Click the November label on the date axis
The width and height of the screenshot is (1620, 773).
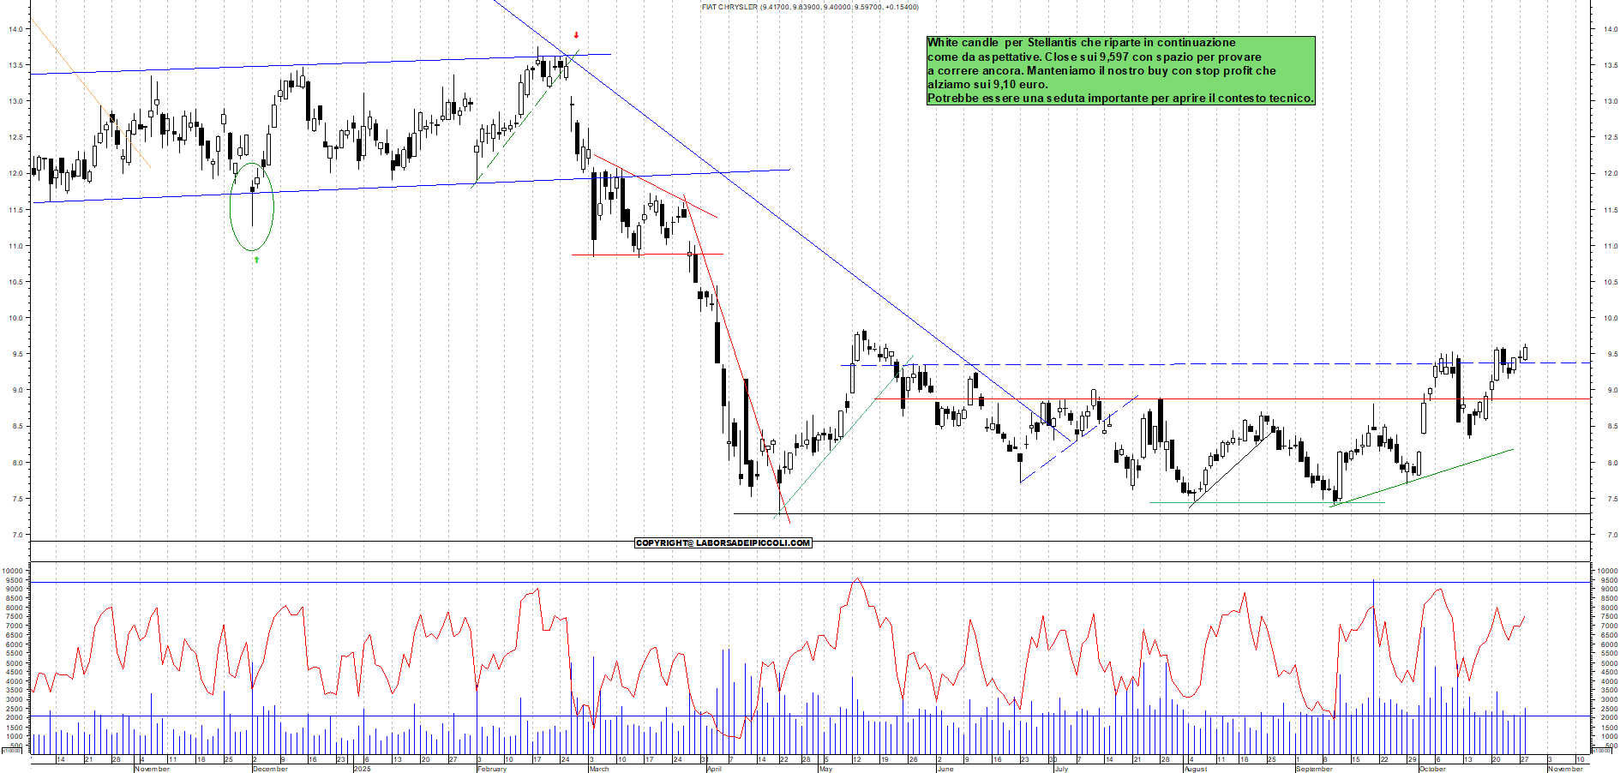coord(152,770)
